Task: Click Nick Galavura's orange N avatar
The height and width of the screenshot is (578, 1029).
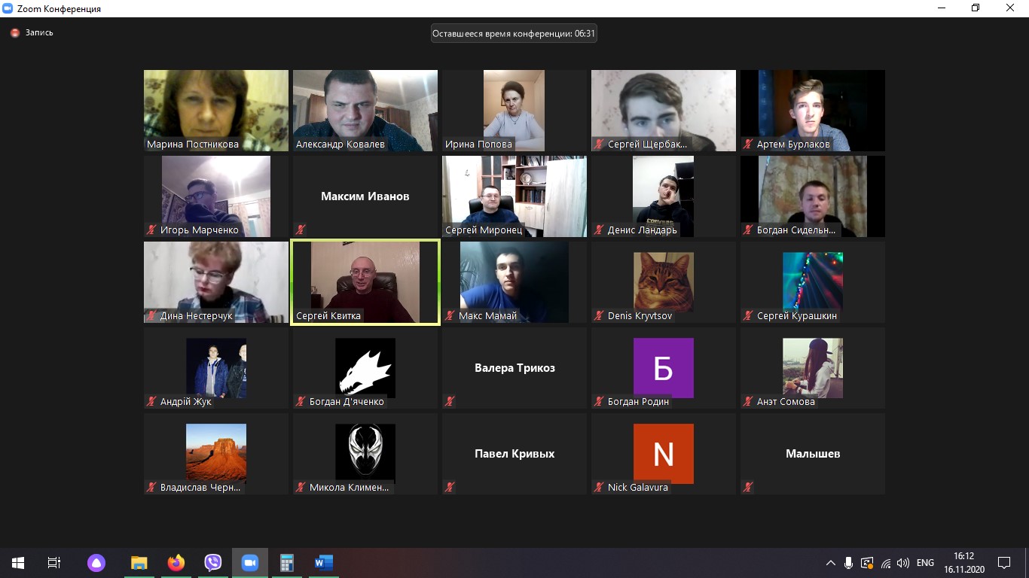Action: click(664, 454)
